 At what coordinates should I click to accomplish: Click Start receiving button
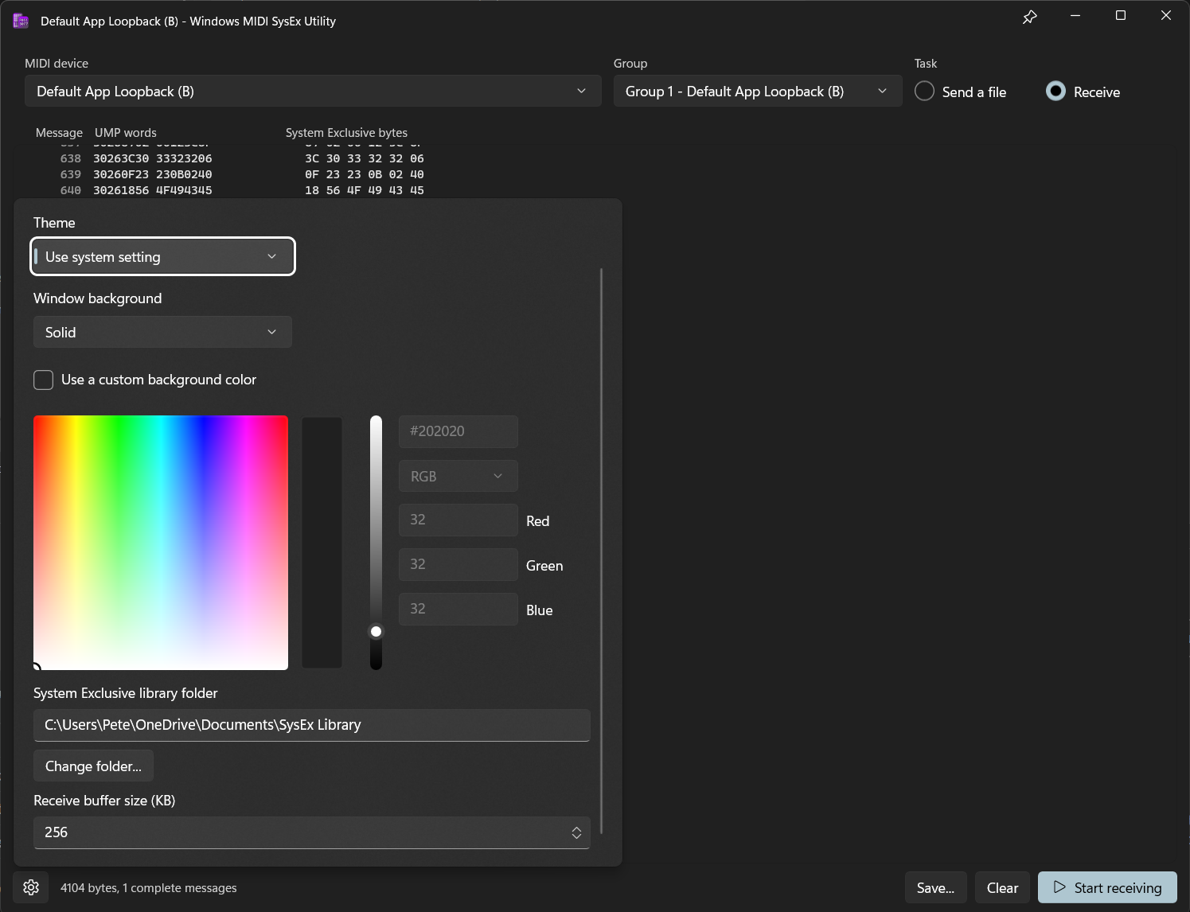(1107, 887)
